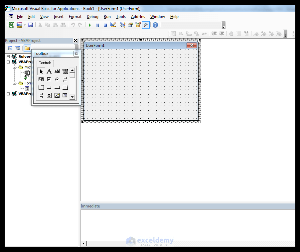Open Project Explorer via toolbar icon
This screenshot has height=252, width=300.
coord(123,25)
